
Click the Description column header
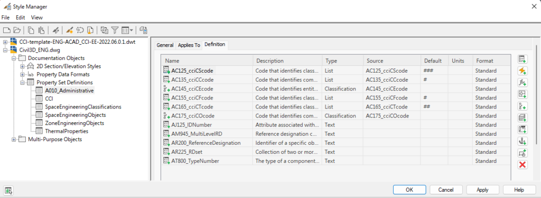[287, 61]
